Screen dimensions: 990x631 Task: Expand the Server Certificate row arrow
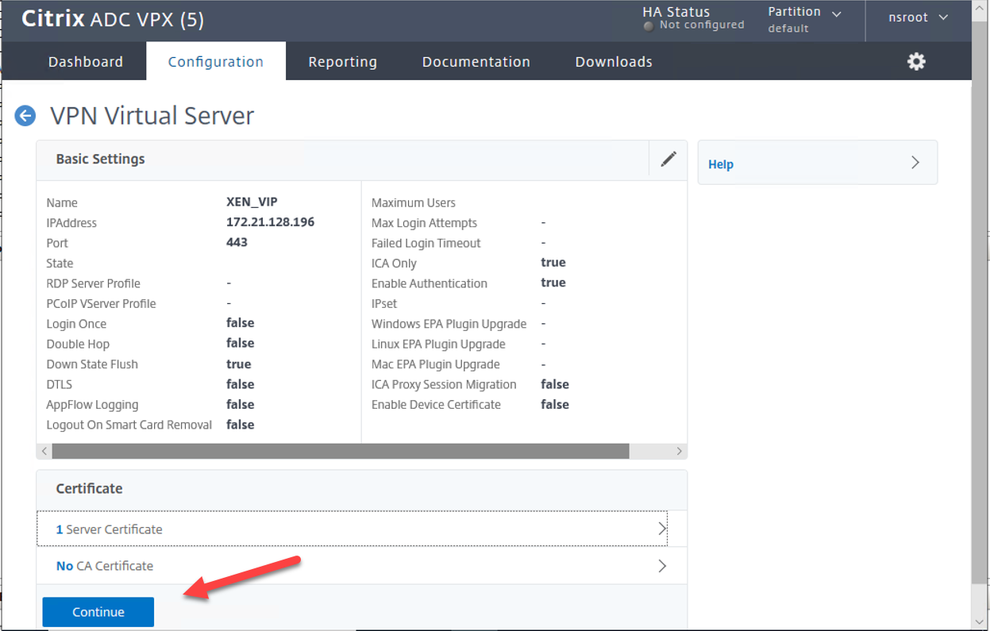[661, 529]
